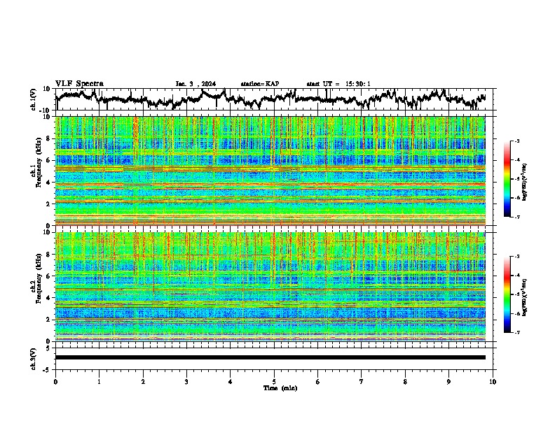Viewport: 555px width, 428px height.
Task: Click inside the ch.1 spectrogram panel
Action: tap(270, 171)
